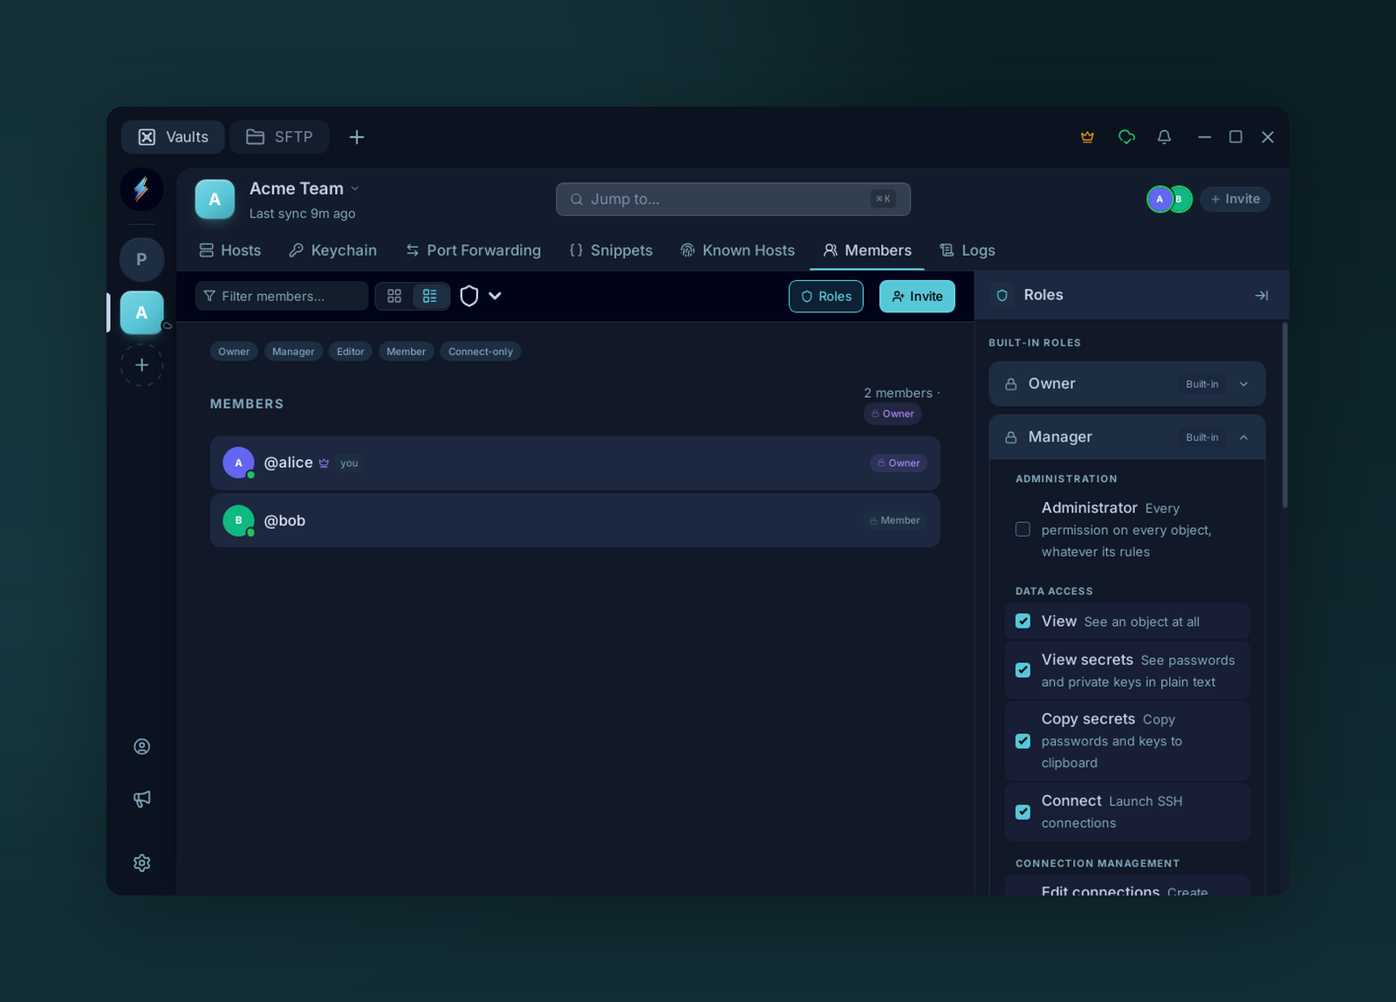1396x1002 pixels.
Task: Click the header + Invite button
Action: click(x=1235, y=199)
